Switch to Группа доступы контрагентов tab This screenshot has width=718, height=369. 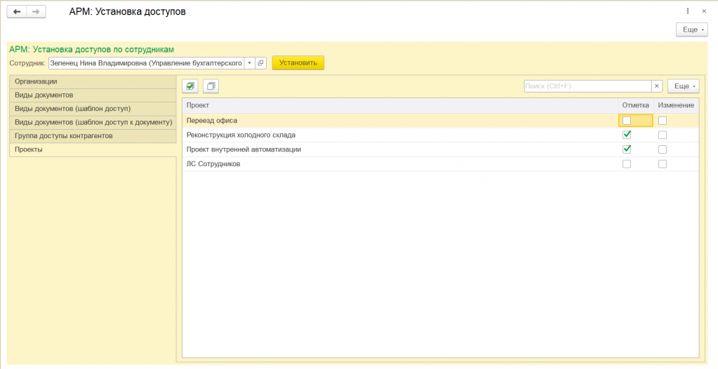click(93, 136)
